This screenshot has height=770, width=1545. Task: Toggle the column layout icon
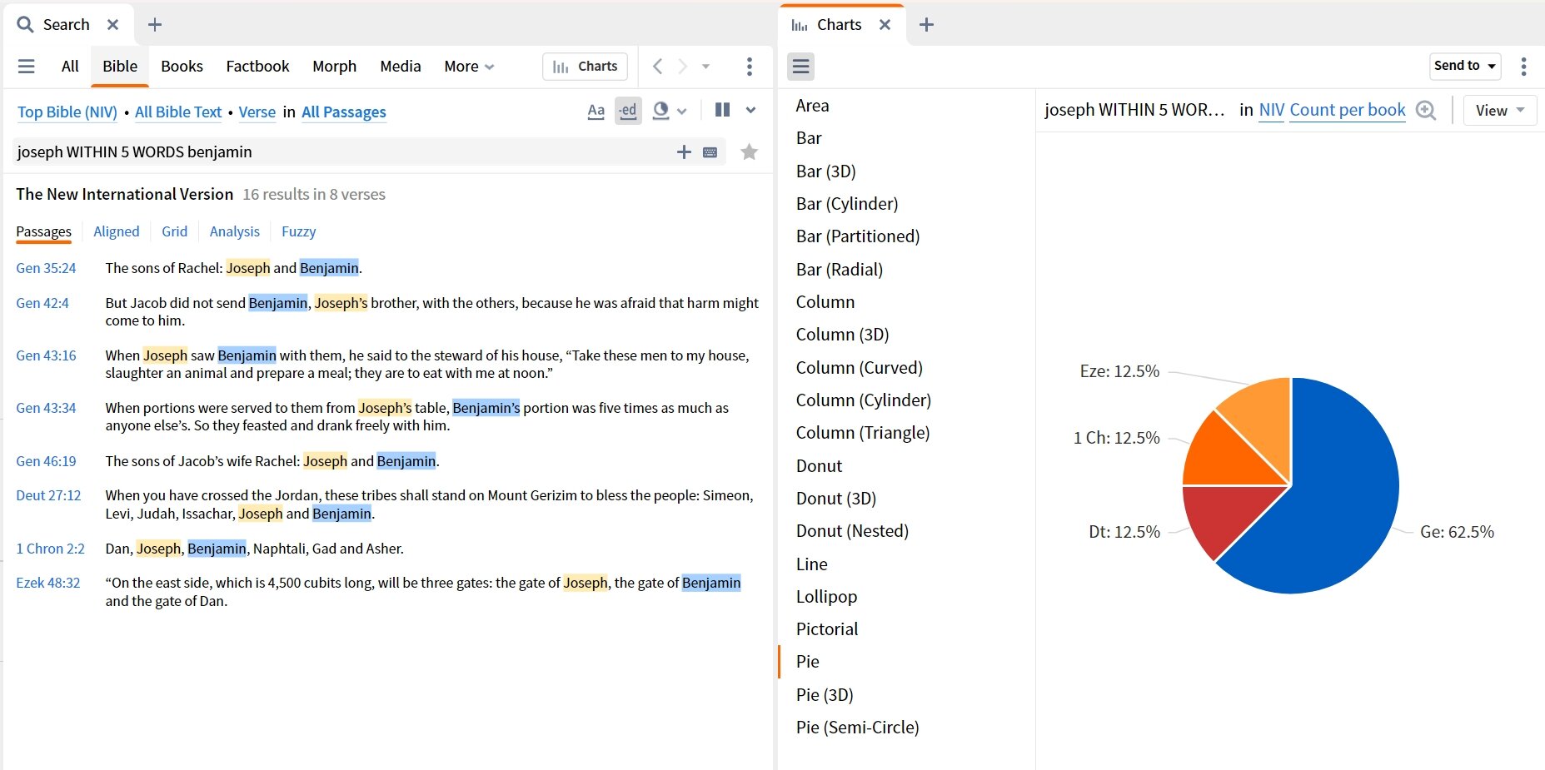click(x=722, y=110)
